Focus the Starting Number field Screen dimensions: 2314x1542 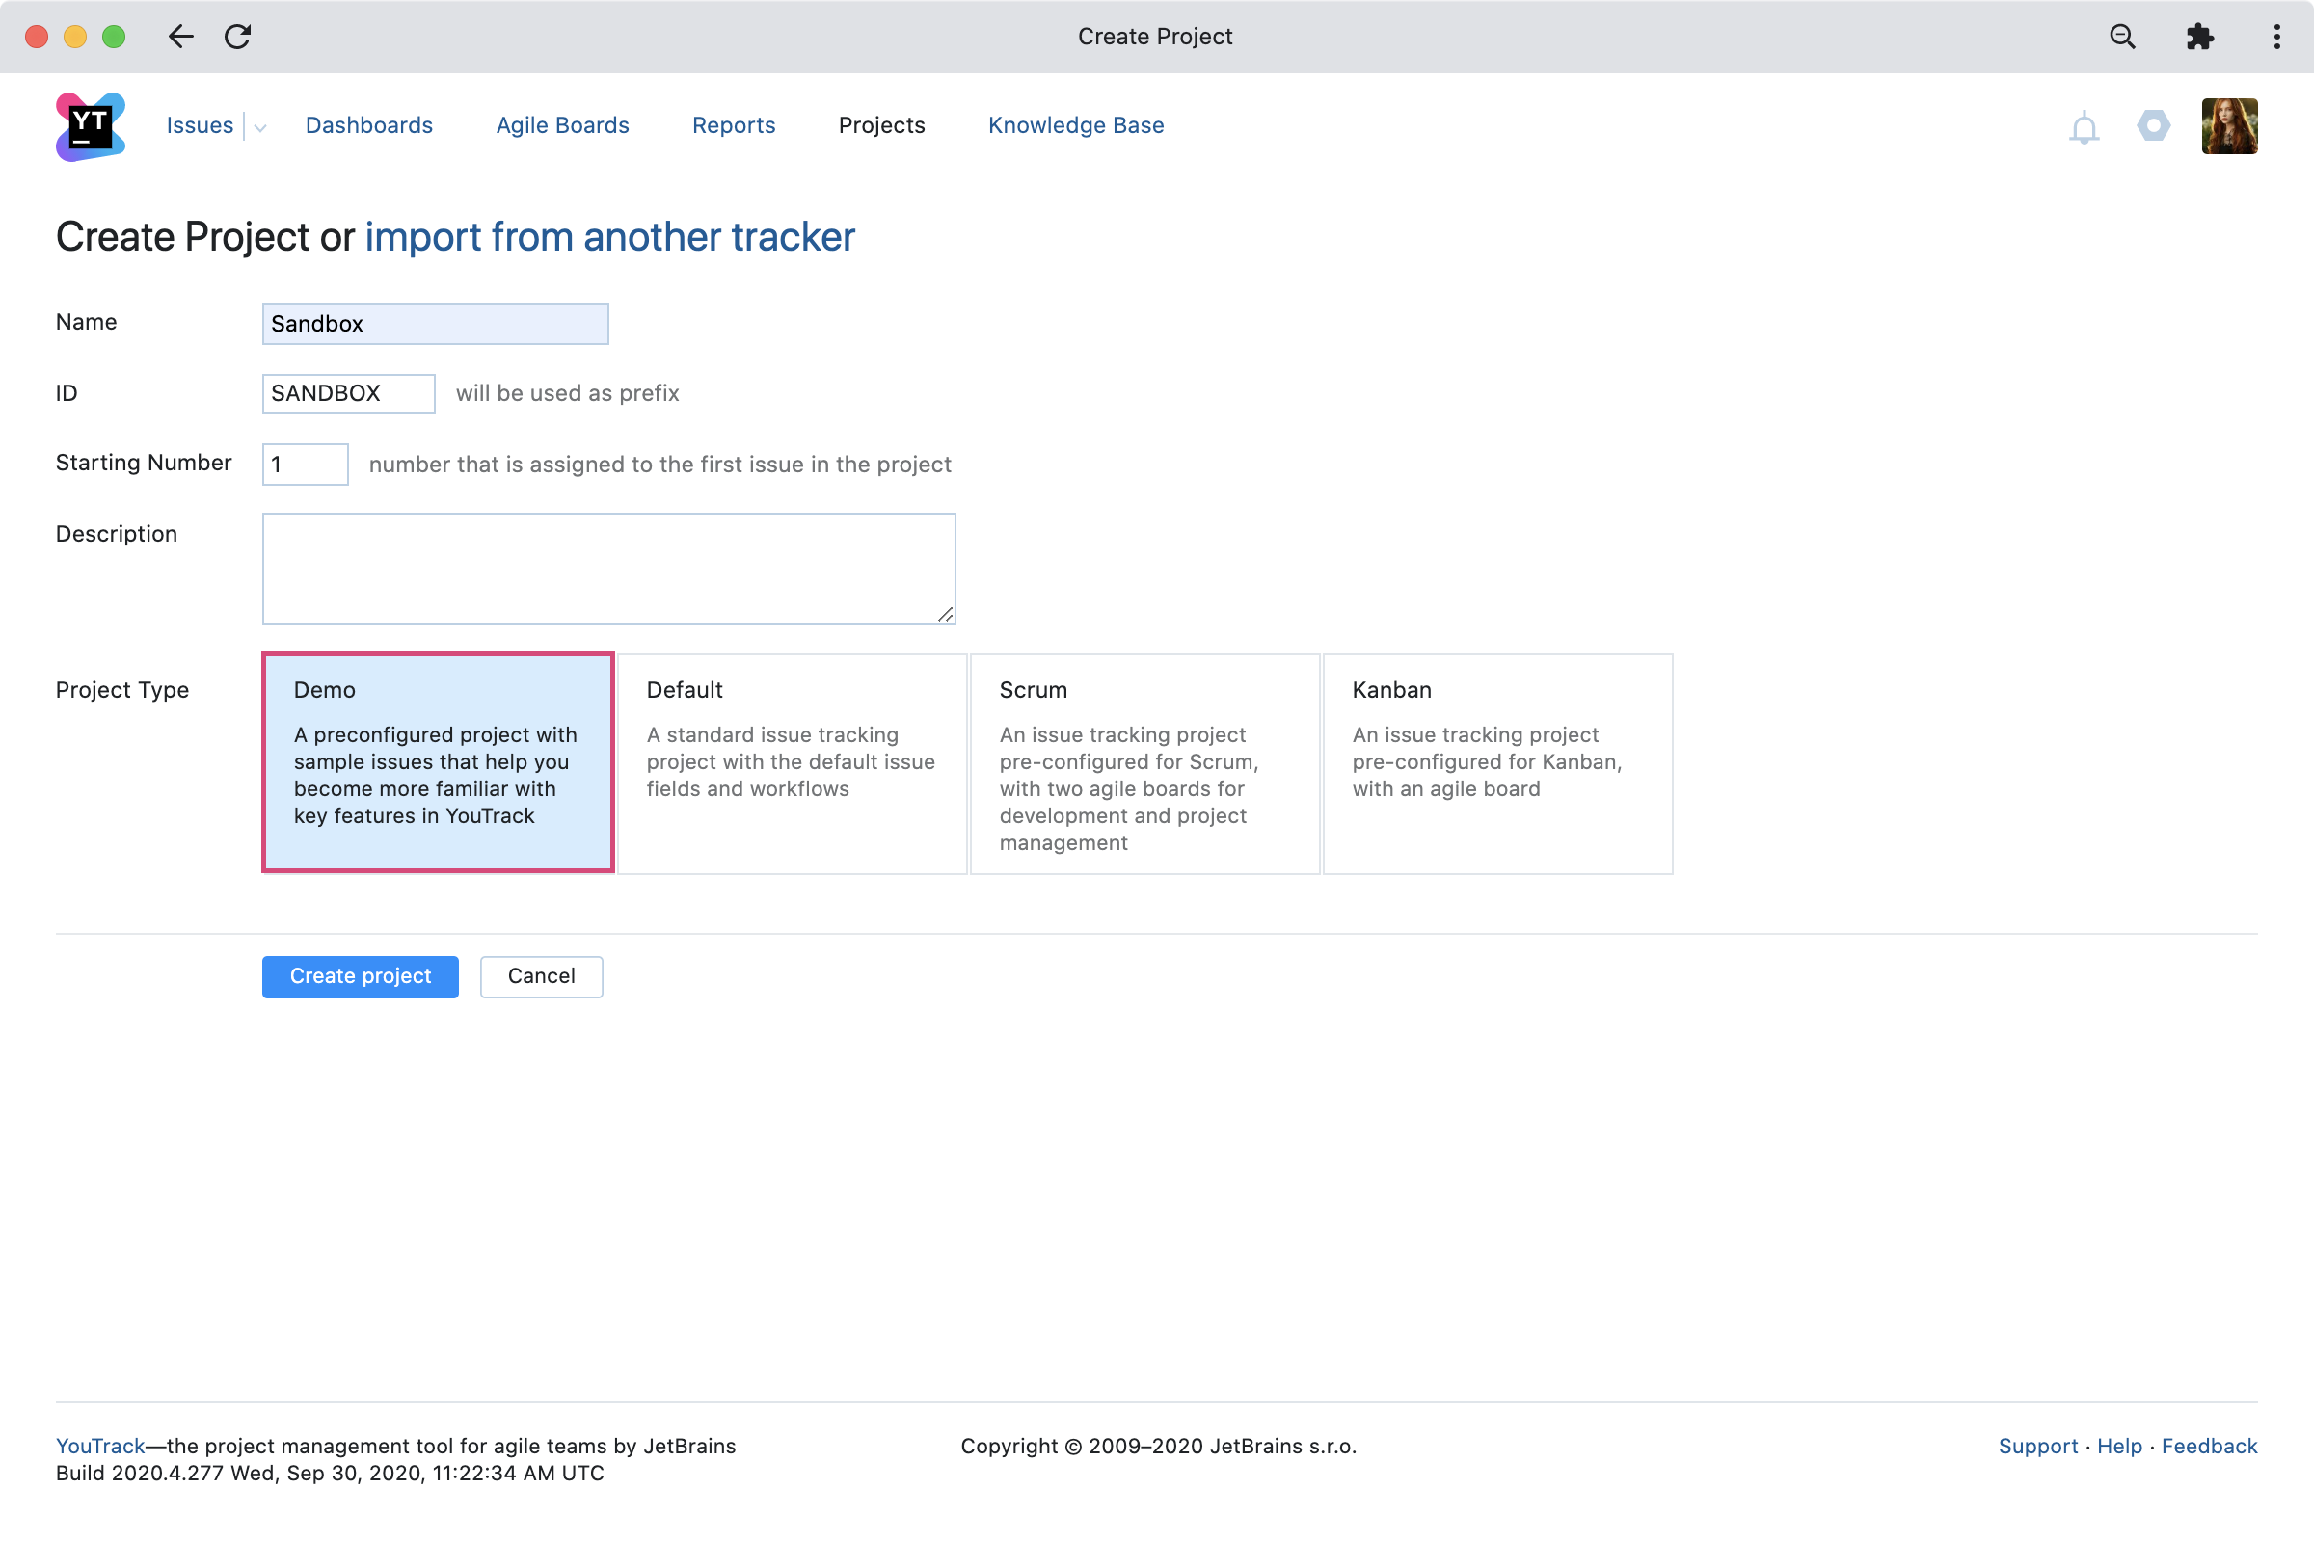pos(305,465)
